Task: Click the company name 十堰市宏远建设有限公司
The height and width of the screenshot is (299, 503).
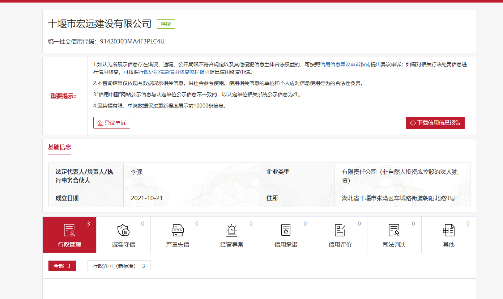Action: tap(99, 24)
